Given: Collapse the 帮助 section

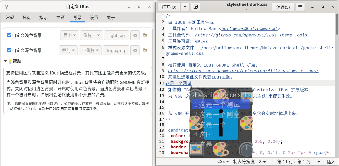Looking at the screenshot, I should click(5, 61).
